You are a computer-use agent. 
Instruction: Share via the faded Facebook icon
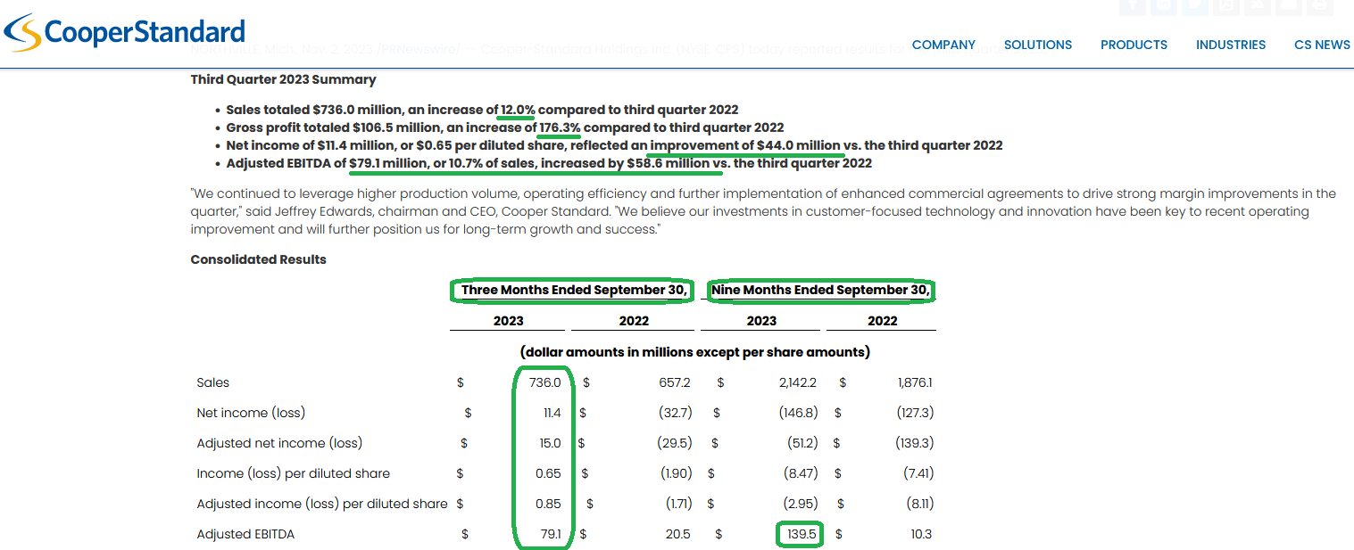(1134, 6)
